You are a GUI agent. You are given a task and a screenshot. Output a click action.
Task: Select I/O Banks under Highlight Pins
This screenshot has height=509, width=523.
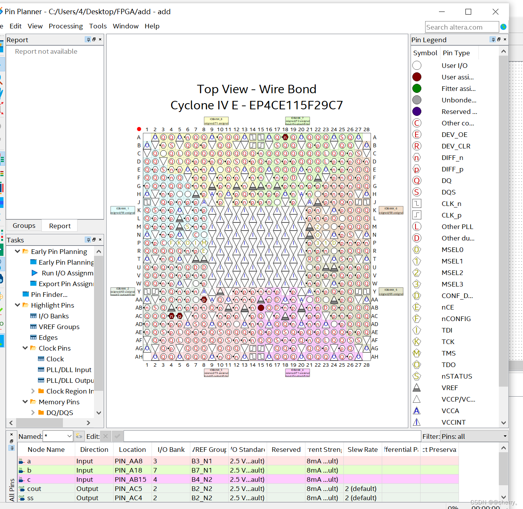[x=54, y=316]
